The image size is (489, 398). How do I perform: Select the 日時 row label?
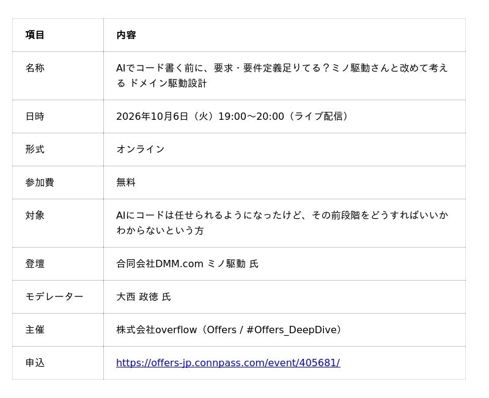(35, 116)
